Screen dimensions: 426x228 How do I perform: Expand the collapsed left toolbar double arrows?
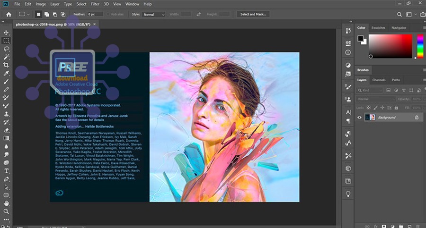point(3,21)
